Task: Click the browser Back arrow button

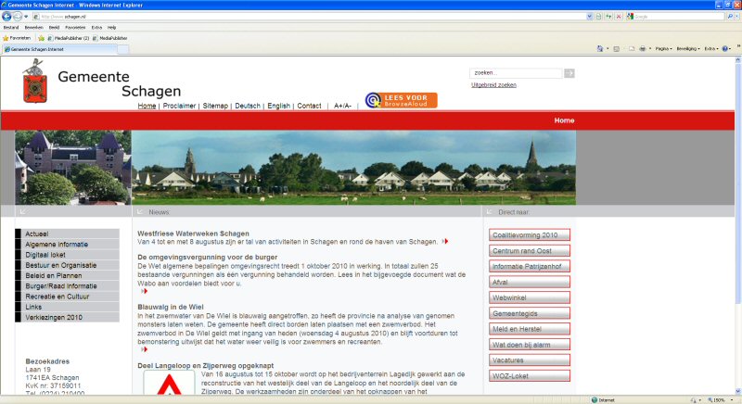Action: click(x=9, y=17)
